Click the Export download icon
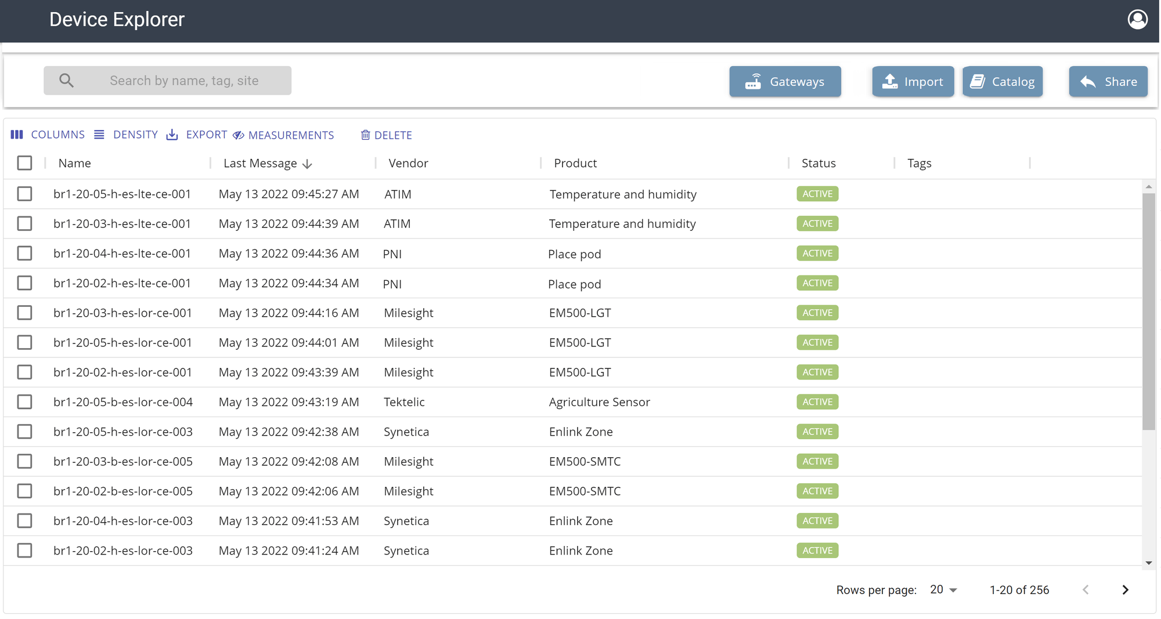 [x=172, y=135]
